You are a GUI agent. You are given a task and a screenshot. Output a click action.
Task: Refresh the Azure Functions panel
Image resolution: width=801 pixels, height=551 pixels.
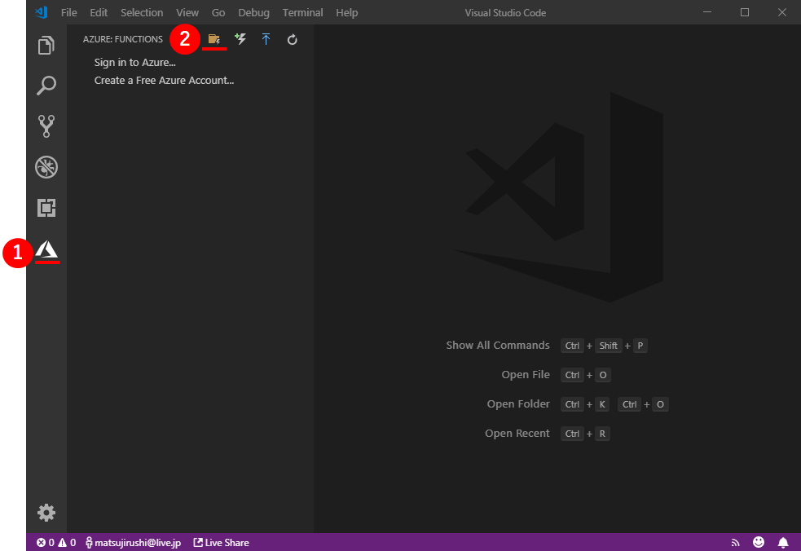(x=292, y=39)
